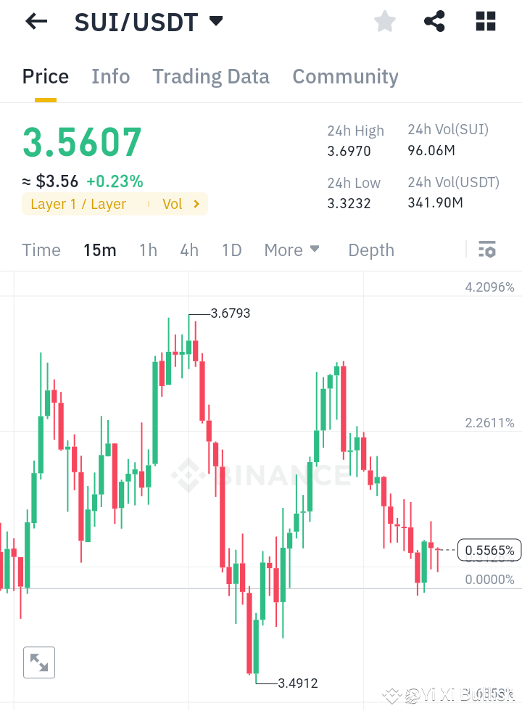Toggle the Depth chart view
522x711 pixels.
coord(370,250)
